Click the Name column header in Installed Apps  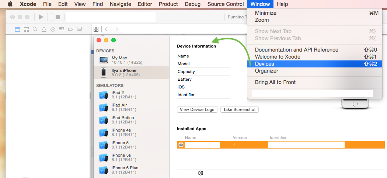[191, 137]
